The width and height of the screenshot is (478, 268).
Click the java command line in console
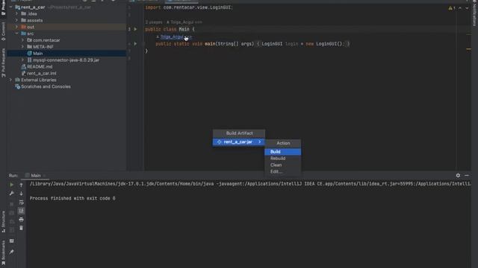[250, 184]
